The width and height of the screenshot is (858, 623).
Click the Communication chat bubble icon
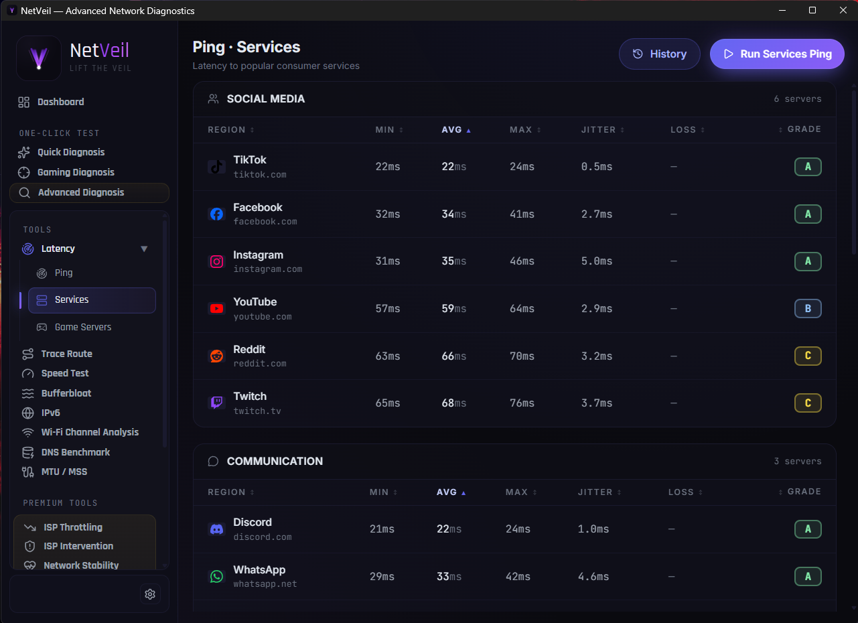[x=214, y=462]
